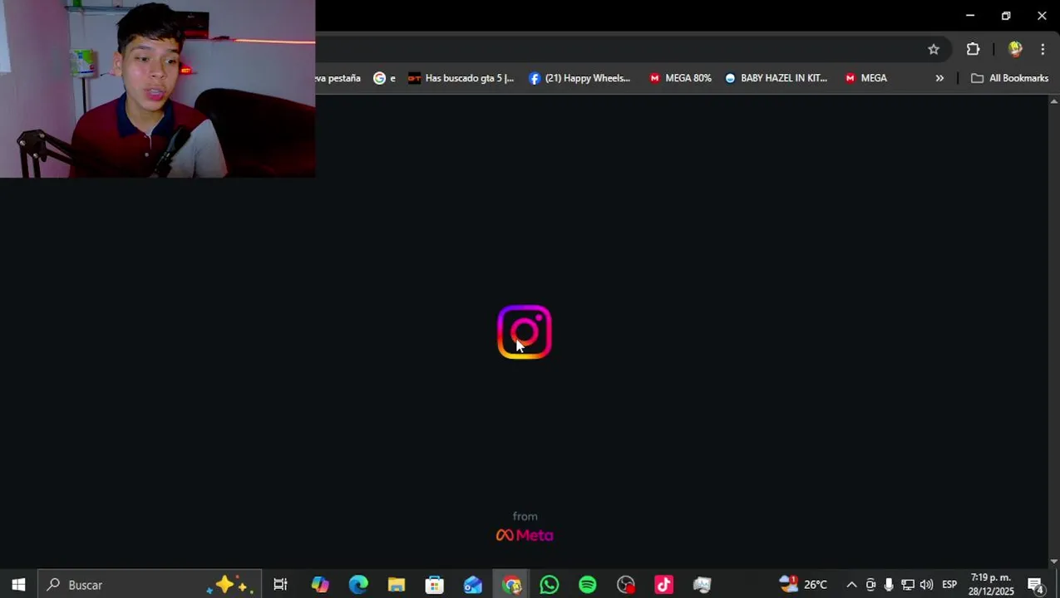The height and width of the screenshot is (598, 1060).
Task: Expand hidden bookmarks with the double chevron
Action: 939,78
